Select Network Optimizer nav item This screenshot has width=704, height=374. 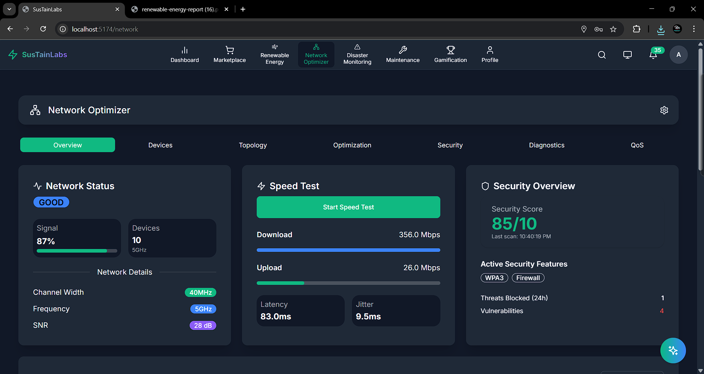316,55
